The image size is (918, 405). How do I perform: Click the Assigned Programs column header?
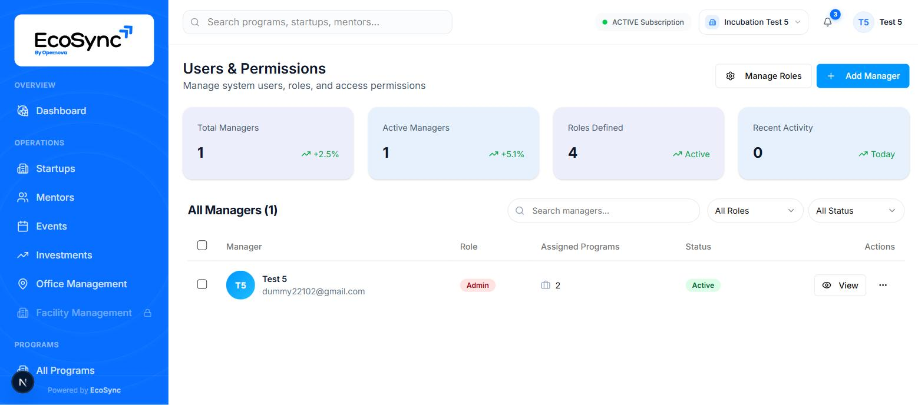(x=580, y=247)
